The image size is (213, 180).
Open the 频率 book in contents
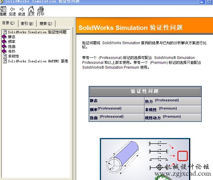tap(12, 41)
